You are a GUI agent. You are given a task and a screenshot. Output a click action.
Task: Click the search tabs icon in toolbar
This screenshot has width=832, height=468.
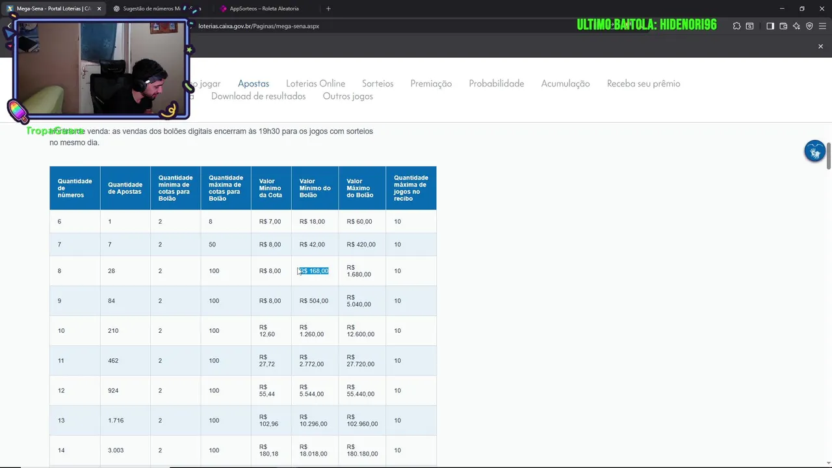(x=749, y=26)
